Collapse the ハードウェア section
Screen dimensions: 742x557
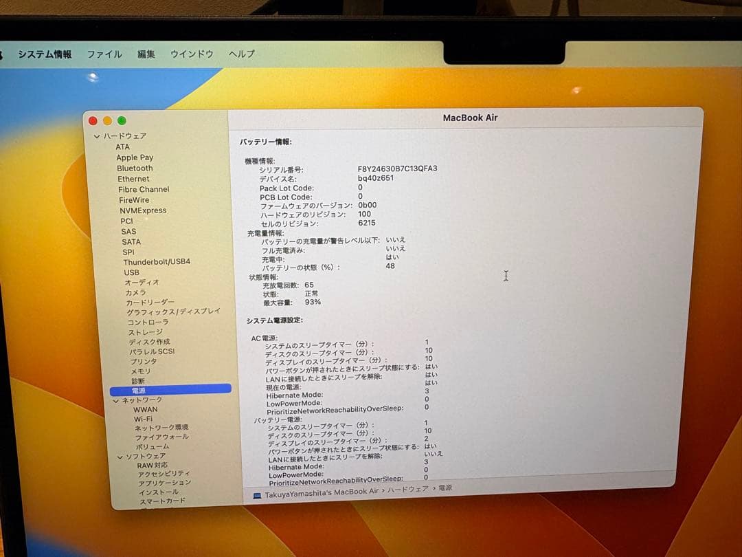(x=97, y=136)
